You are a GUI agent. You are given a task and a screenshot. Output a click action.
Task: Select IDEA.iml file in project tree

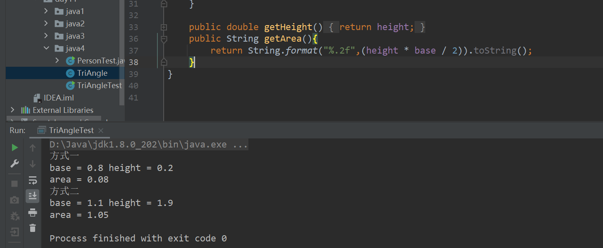point(58,98)
